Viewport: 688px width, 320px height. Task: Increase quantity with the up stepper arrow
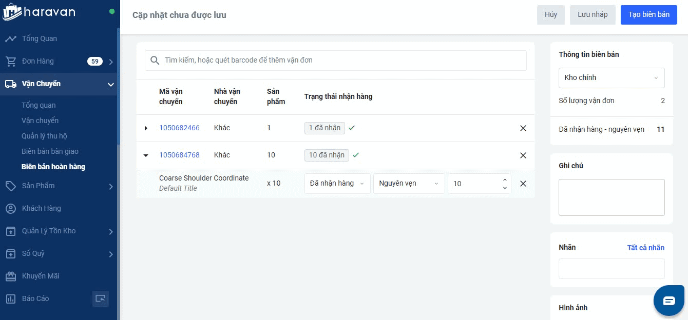(x=505, y=179)
